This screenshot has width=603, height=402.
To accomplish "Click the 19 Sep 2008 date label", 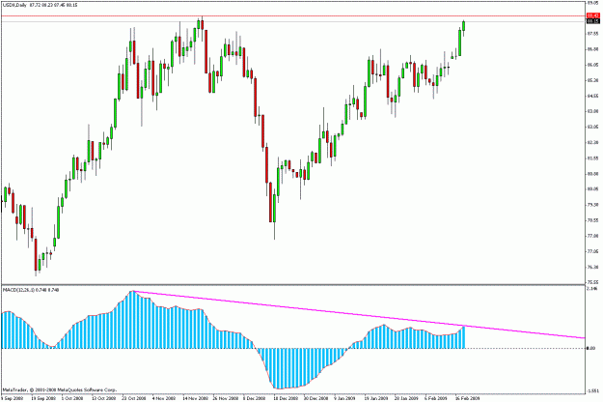I will coord(43,398).
